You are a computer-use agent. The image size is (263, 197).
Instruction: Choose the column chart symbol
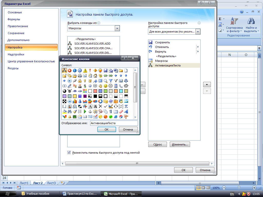(75, 101)
